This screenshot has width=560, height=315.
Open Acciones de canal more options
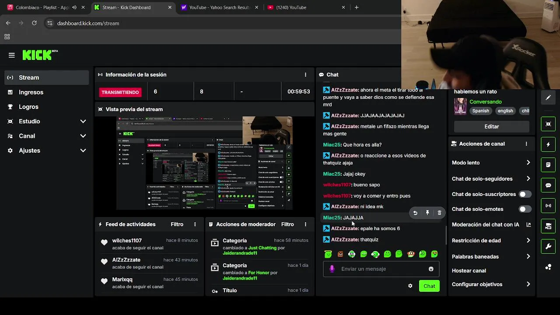[x=526, y=144]
